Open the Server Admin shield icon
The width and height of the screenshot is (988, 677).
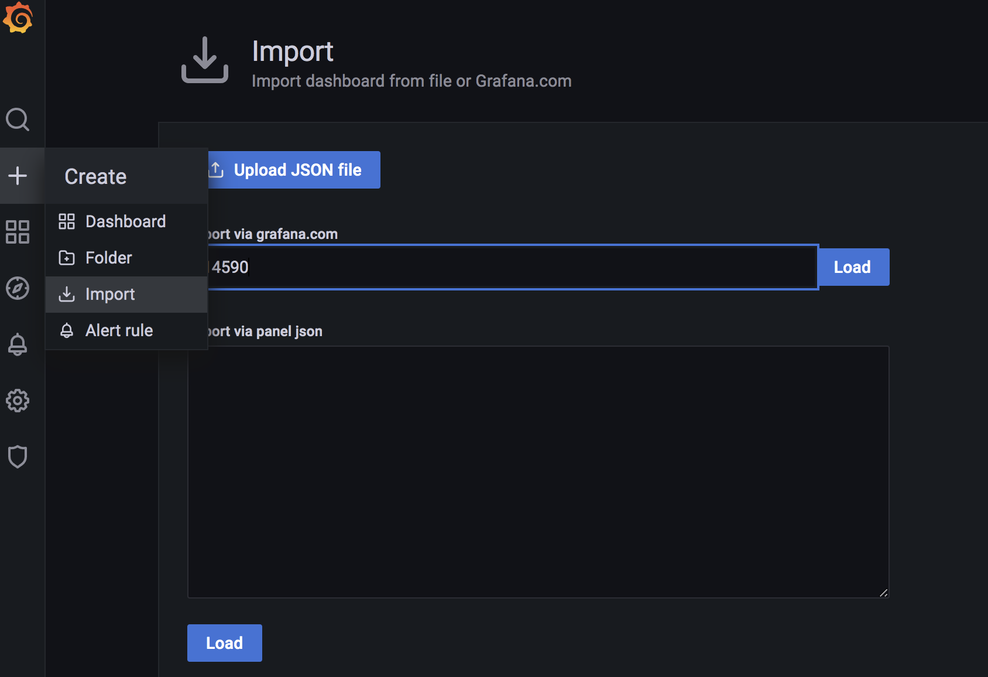pyautogui.click(x=18, y=457)
